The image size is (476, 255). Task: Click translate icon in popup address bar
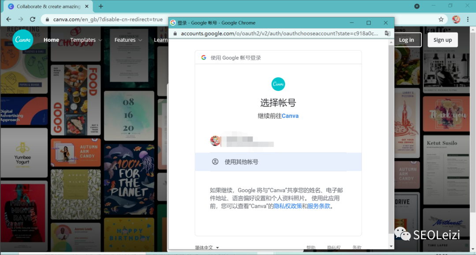tap(387, 33)
